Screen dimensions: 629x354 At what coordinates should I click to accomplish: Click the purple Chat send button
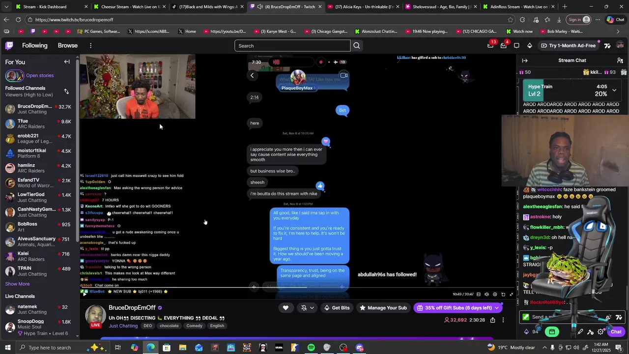(x=615, y=332)
